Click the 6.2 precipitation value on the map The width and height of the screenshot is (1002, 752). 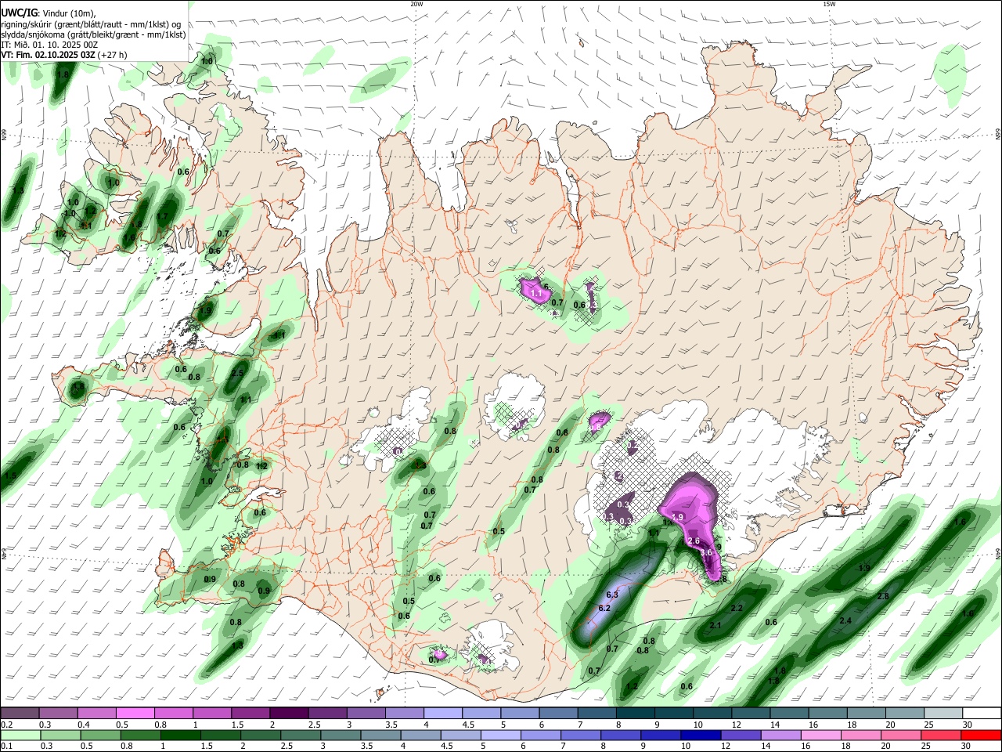pos(604,608)
